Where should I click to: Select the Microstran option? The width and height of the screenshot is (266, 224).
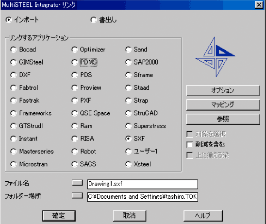13,164
